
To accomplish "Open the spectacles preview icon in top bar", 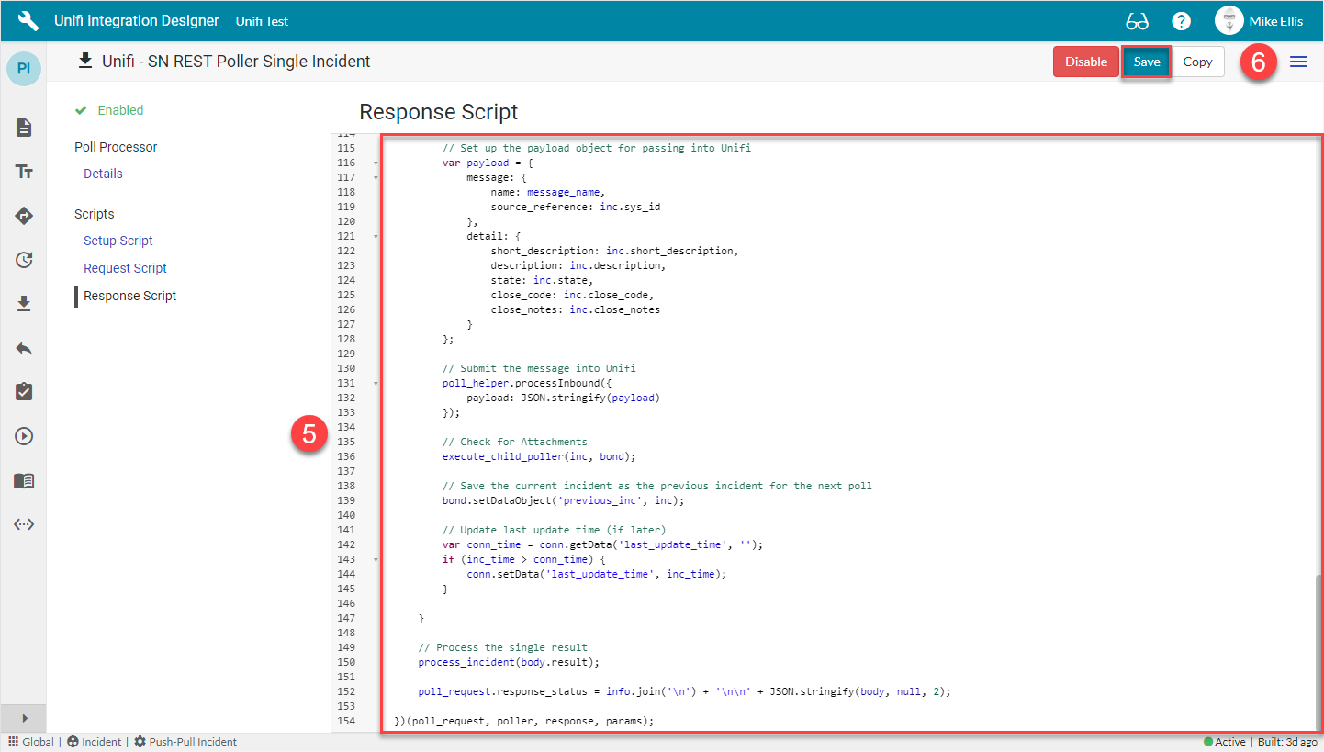I will click(1139, 20).
